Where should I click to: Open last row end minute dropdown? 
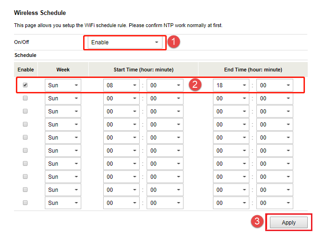pos(275,203)
